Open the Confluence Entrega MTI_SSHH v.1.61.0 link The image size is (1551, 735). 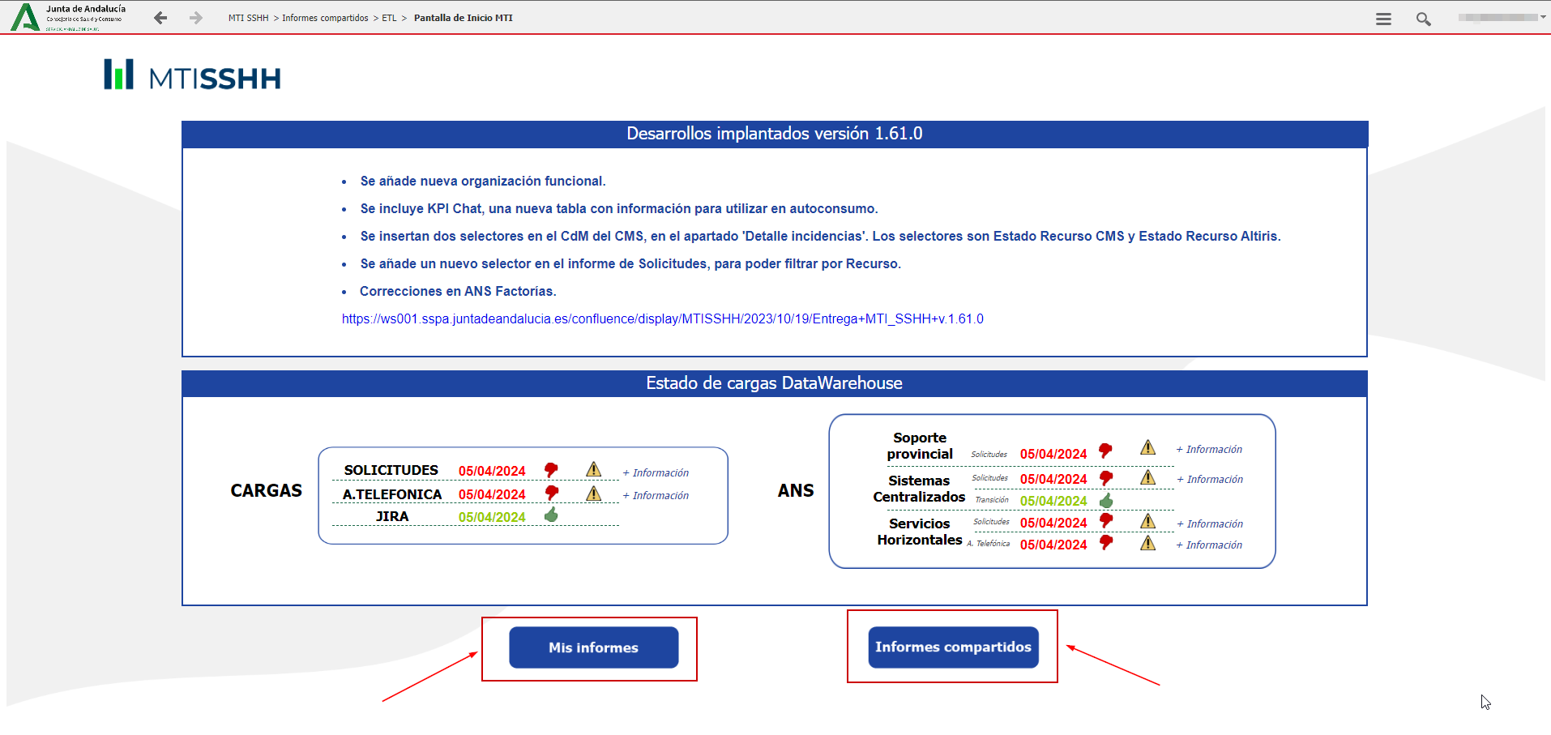click(663, 319)
